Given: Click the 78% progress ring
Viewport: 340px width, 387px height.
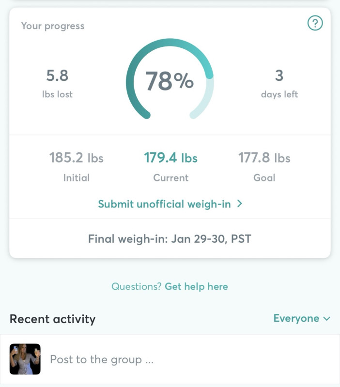Looking at the screenshot, I should click(170, 80).
